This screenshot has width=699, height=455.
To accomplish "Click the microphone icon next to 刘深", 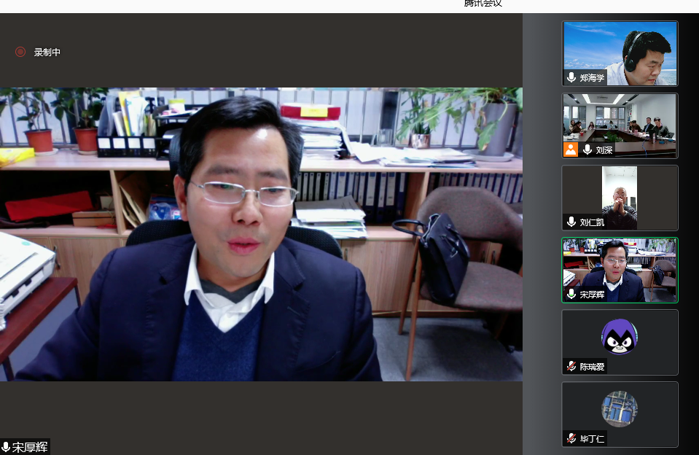I will pos(587,149).
